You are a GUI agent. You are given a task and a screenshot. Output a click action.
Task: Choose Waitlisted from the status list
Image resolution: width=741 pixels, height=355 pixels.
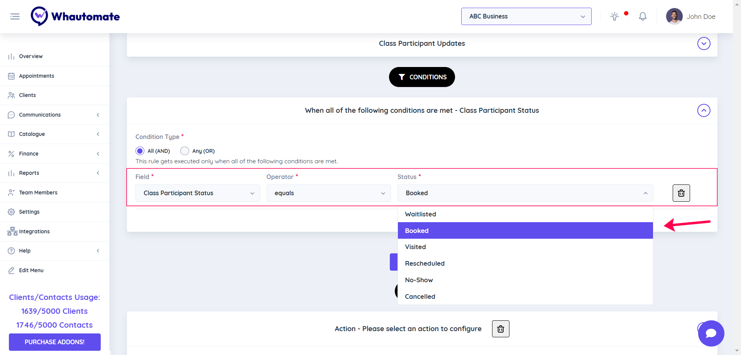(421, 214)
